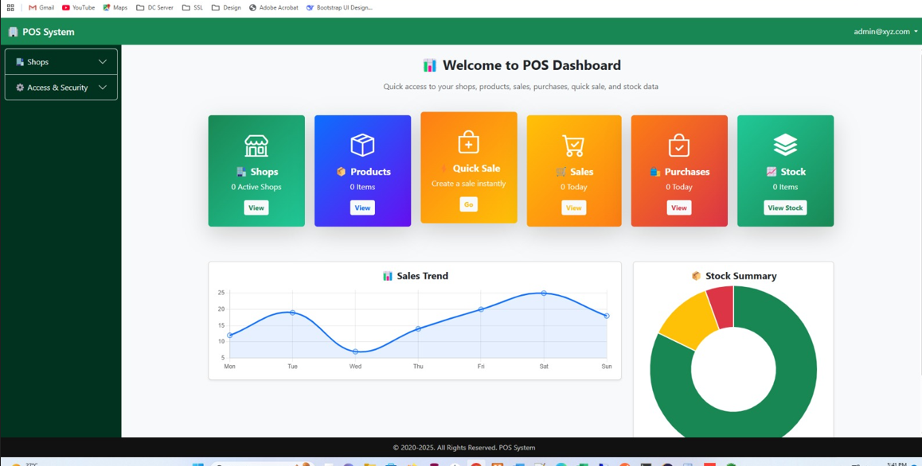Open the DC Server bookmarks folder
The image size is (922, 466).
click(154, 7)
